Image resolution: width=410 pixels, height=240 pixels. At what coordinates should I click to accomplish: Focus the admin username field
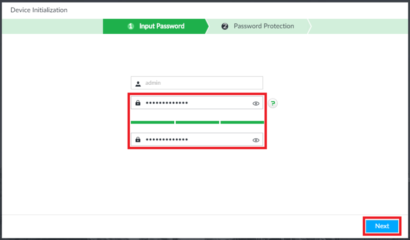pos(202,83)
